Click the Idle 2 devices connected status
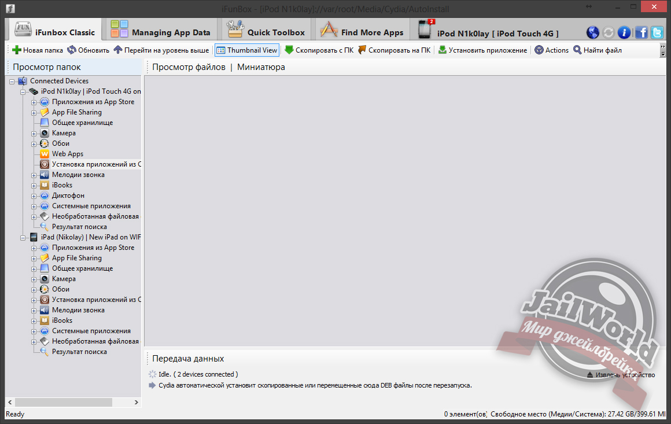The width and height of the screenshot is (671, 424). coord(198,374)
